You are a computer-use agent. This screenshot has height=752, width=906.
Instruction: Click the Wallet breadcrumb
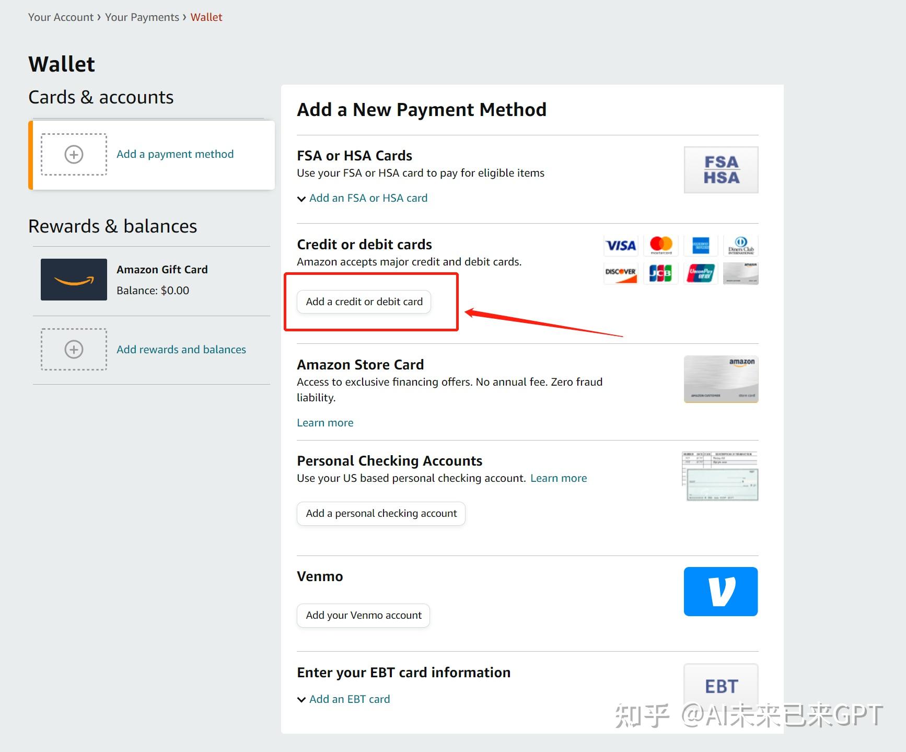tap(206, 17)
